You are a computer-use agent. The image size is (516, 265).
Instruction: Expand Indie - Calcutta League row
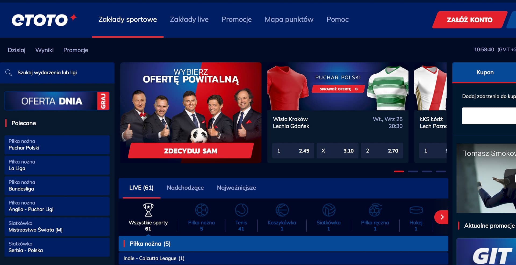tap(283, 258)
